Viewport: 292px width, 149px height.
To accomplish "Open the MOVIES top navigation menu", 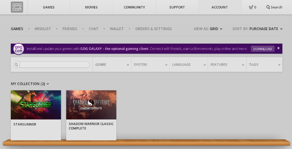I will click(x=91, y=7).
